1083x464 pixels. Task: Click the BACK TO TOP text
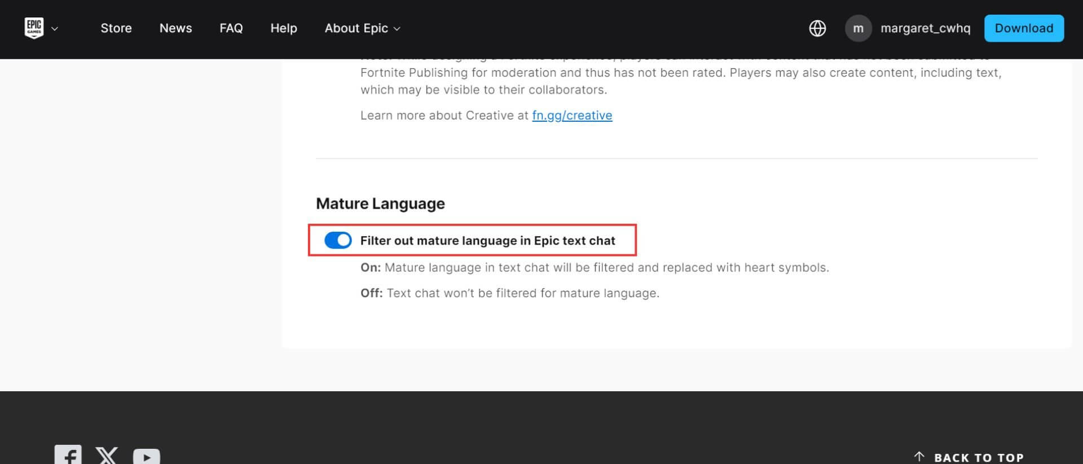coord(979,457)
